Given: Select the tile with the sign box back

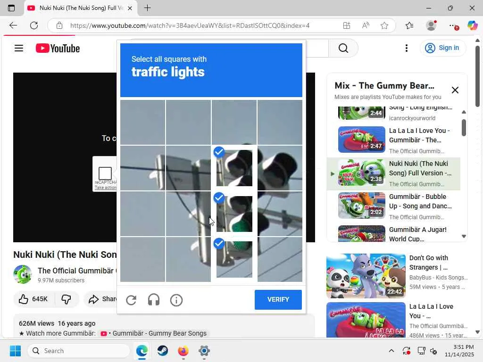Looking at the screenshot, I should (188, 168).
